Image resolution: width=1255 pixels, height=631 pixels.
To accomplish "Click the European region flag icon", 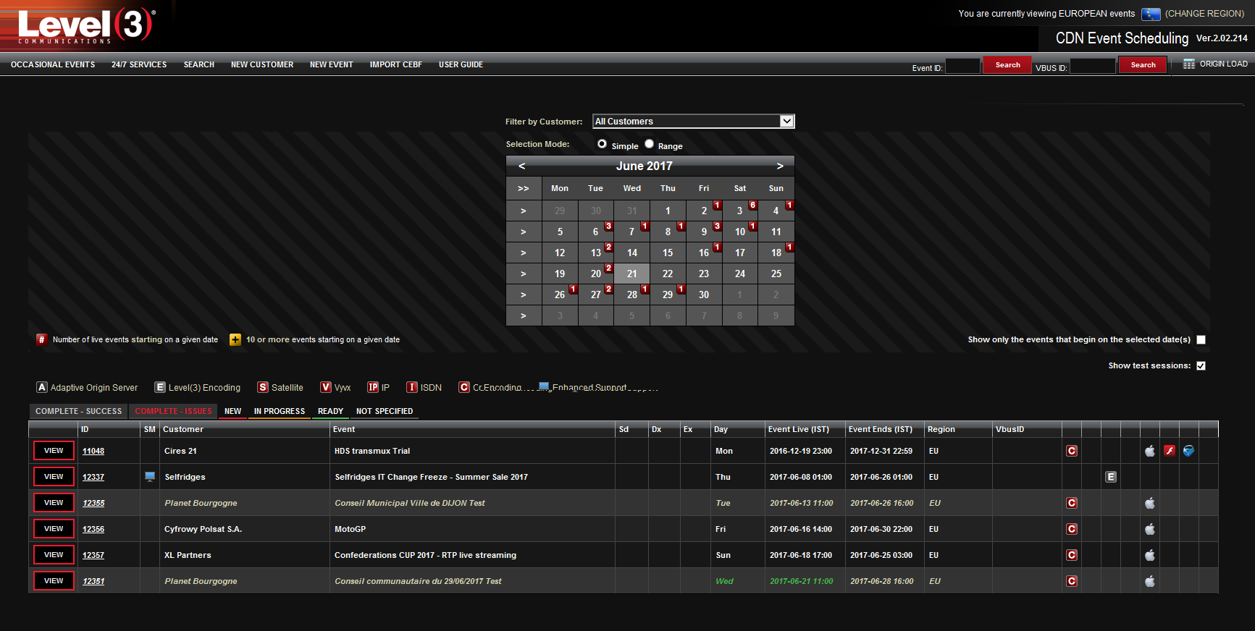I will (x=1151, y=14).
